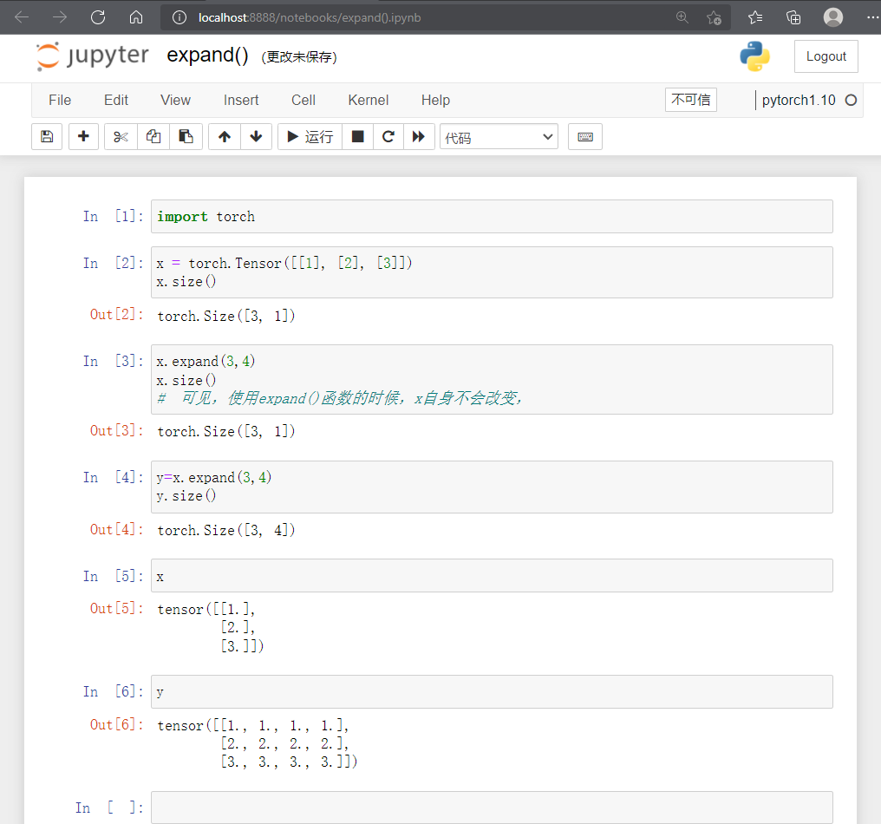
Task: Restart the kernel with circular arrow icon
Action: 388,136
